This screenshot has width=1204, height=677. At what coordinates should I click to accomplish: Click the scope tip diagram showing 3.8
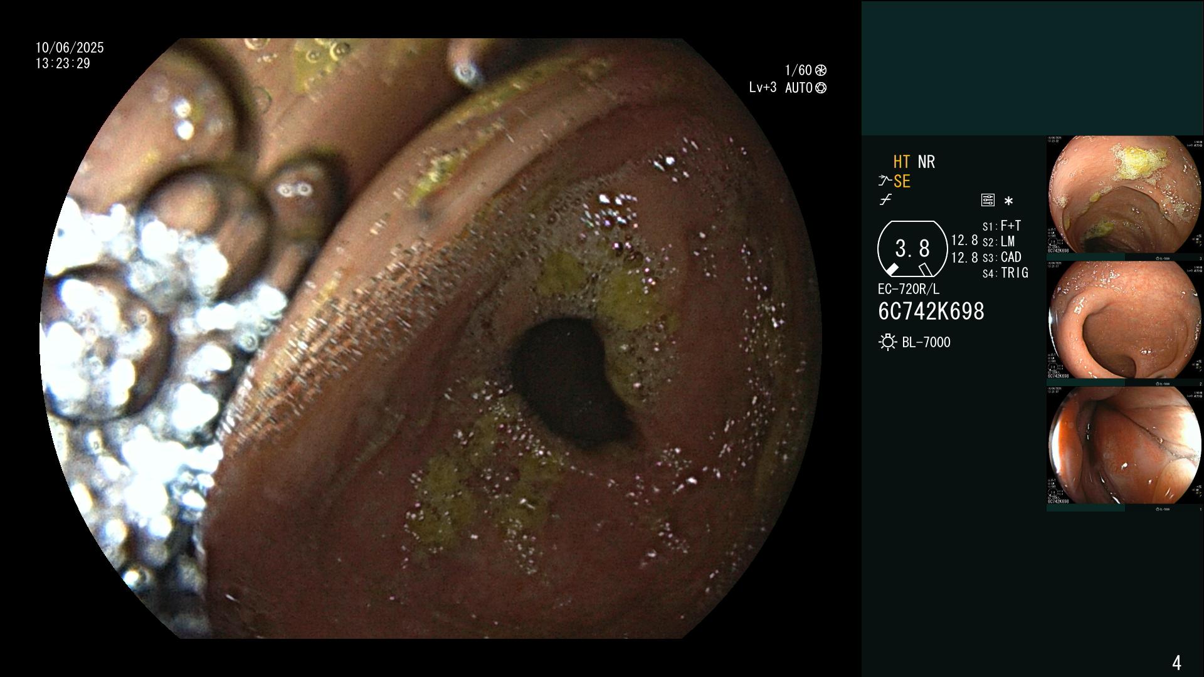912,249
